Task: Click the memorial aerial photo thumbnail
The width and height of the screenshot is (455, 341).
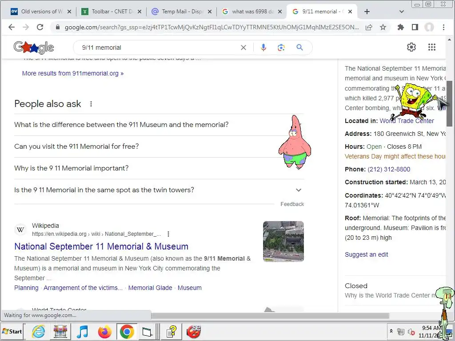Action: (x=283, y=241)
